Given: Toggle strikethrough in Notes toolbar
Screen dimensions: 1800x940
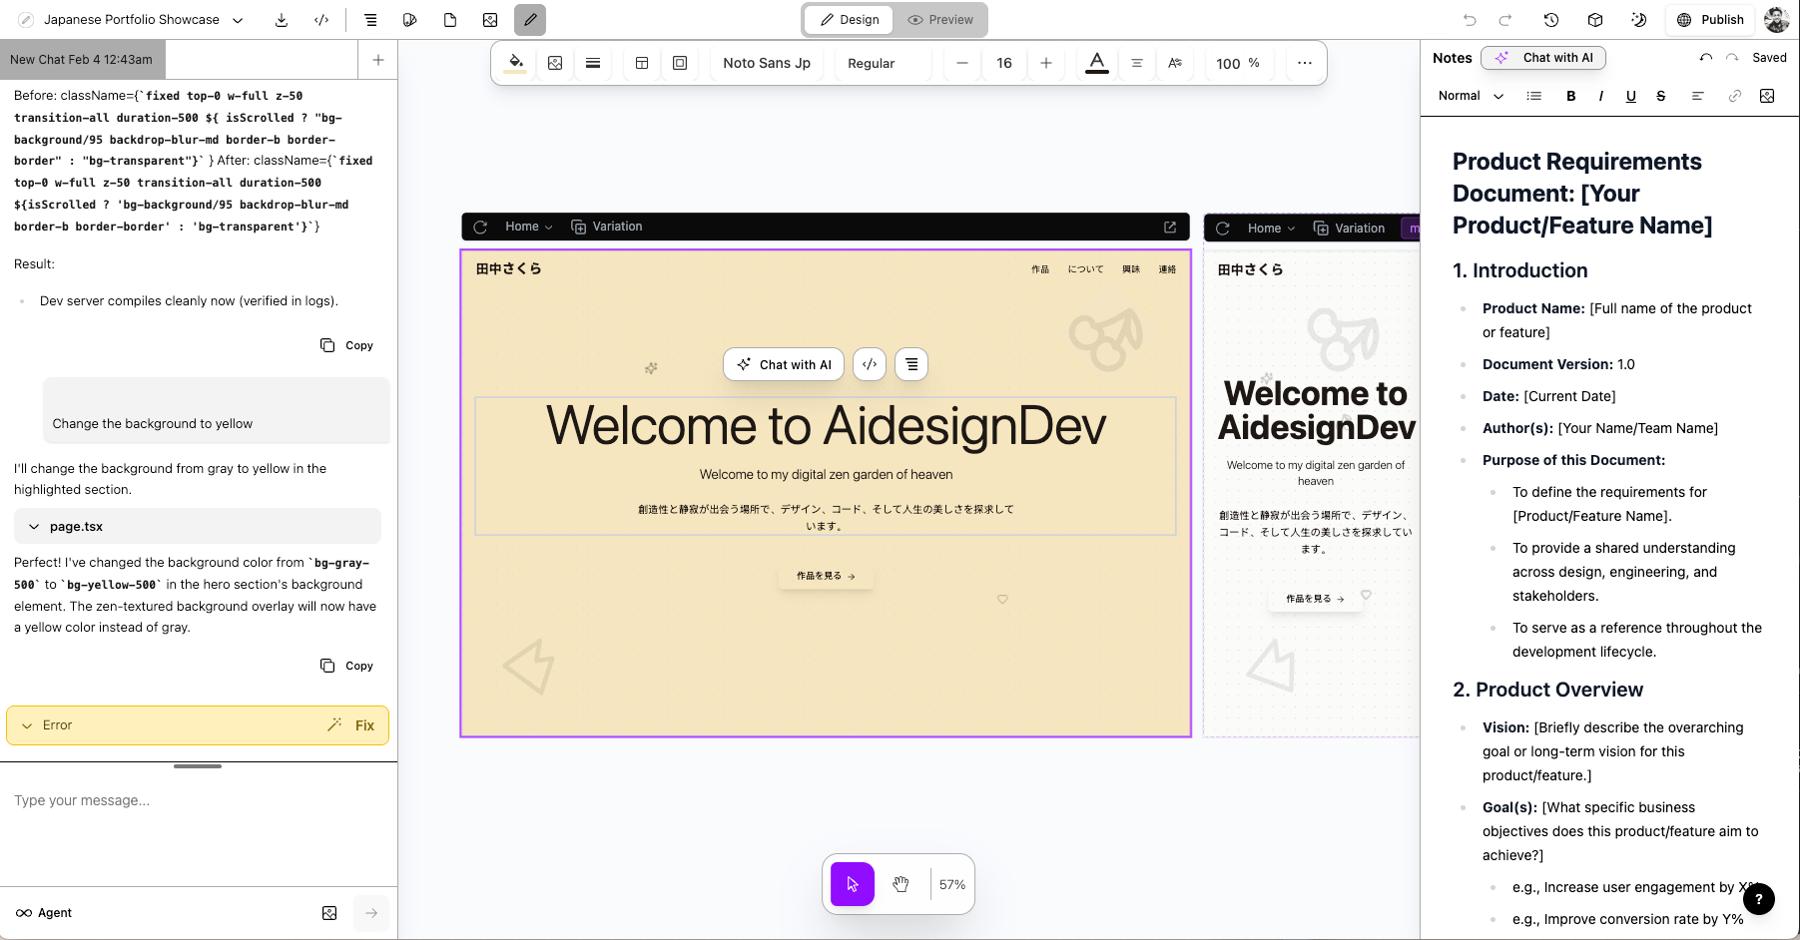Looking at the screenshot, I should [x=1660, y=96].
